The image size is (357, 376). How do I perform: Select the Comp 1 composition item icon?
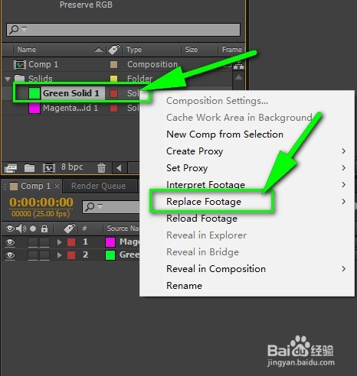[20, 65]
